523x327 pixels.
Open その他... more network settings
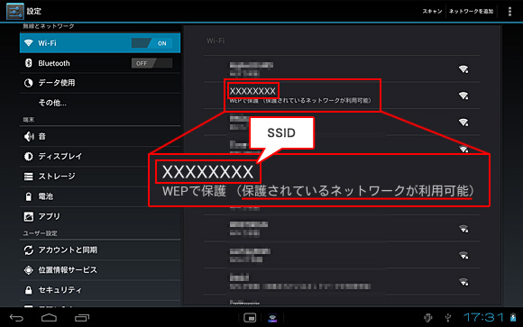coord(100,103)
